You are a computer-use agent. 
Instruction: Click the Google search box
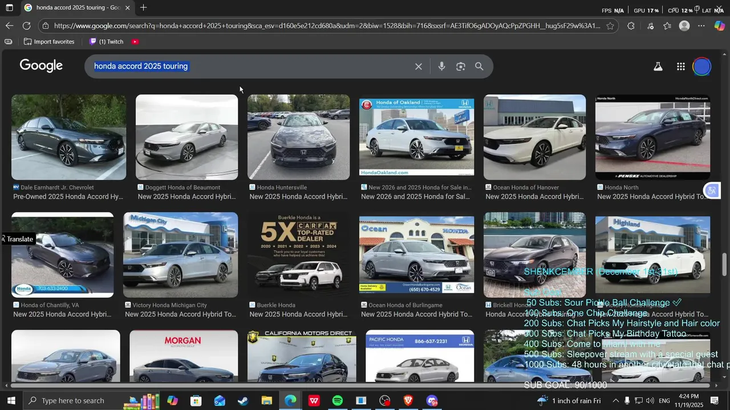pos(251,66)
